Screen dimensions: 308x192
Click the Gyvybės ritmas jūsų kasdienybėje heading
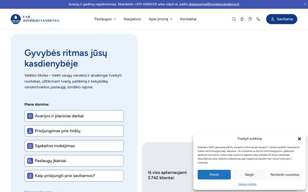pos(66,58)
